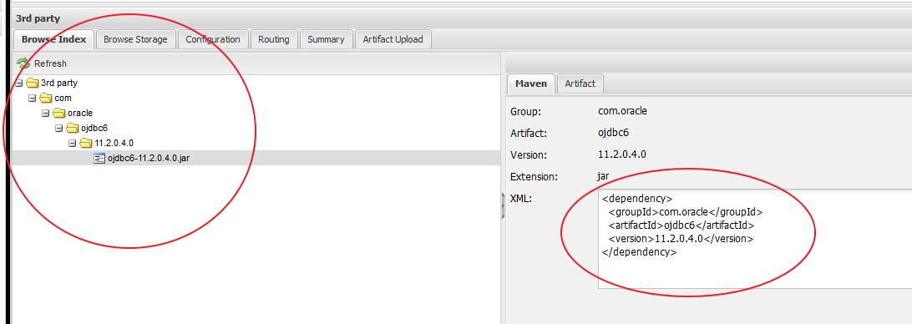Switch to the Browse Index tab
The height and width of the screenshot is (324, 912).
(53, 39)
